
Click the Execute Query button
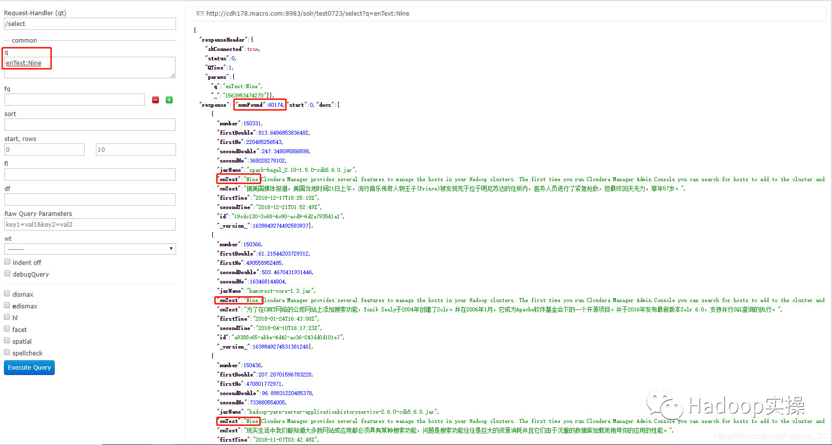pyautogui.click(x=29, y=368)
